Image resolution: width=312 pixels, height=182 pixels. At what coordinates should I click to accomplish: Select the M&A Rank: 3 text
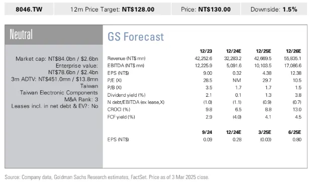[x=81, y=99]
